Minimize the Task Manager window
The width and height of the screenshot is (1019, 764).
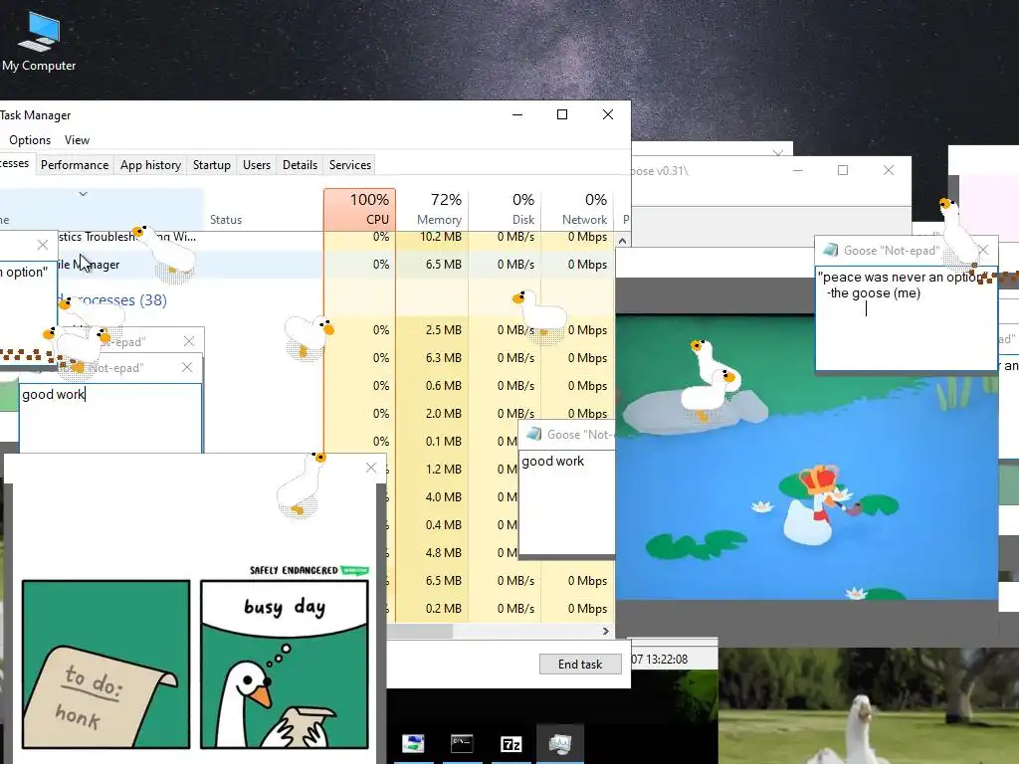coord(517,114)
